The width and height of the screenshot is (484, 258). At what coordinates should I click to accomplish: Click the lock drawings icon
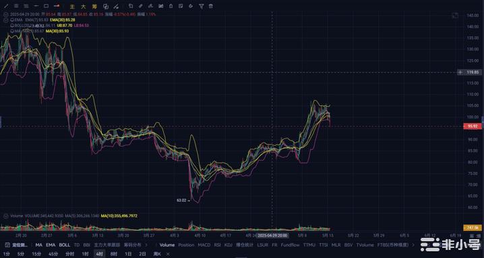click(x=171, y=6)
